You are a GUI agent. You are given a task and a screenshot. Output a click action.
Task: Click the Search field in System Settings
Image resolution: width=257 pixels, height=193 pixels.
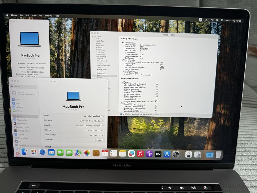tap(24, 86)
